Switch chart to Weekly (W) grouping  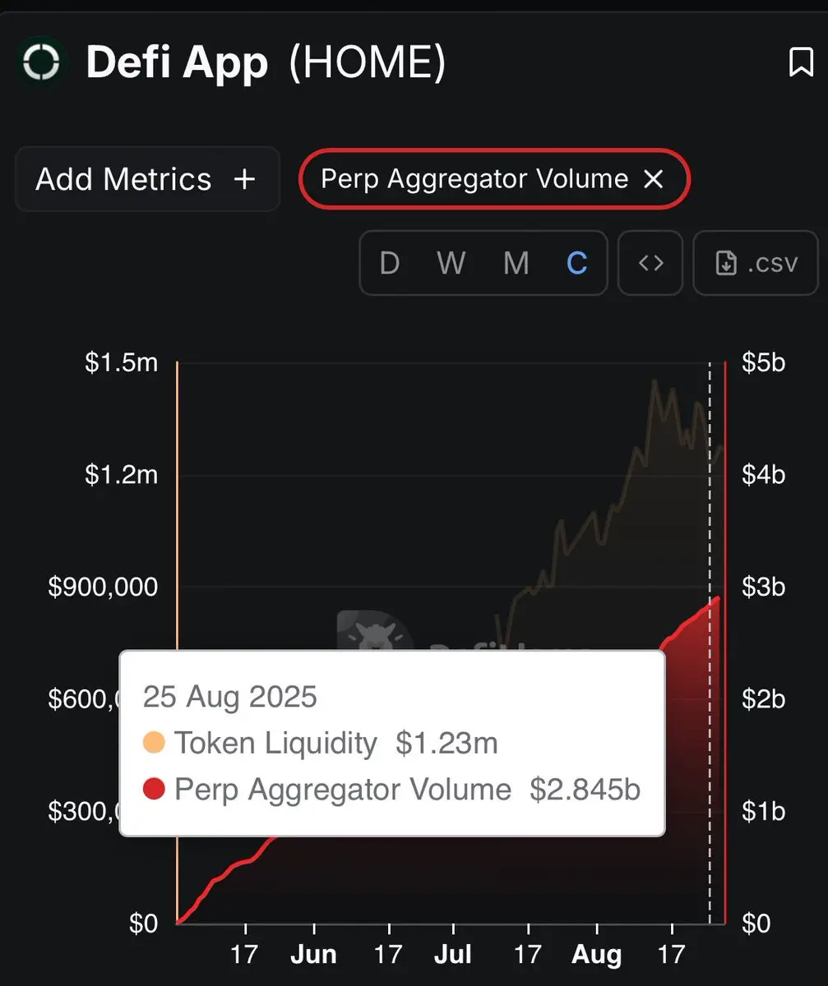pyautogui.click(x=451, y=263)
